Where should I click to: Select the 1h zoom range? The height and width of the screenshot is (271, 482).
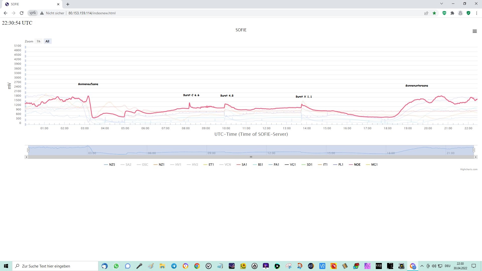pyautogui.click(x=38, y=41)
